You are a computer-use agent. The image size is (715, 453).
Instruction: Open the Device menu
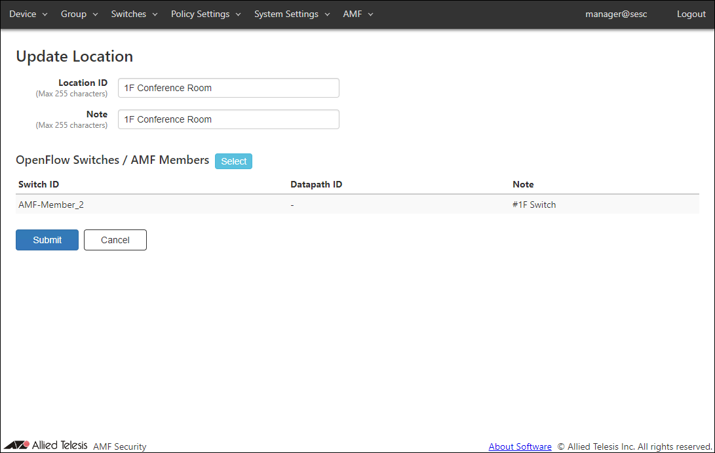pos(28,14)
